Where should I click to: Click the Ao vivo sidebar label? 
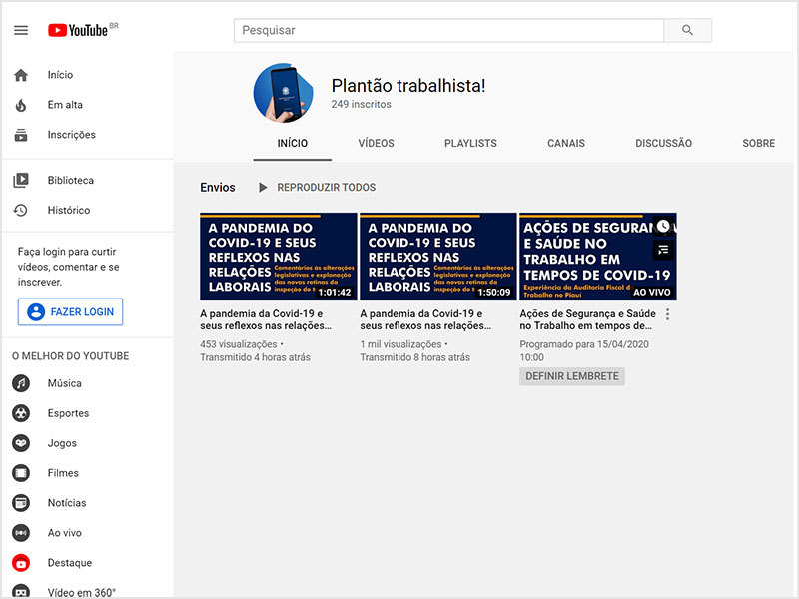(65, 533)
